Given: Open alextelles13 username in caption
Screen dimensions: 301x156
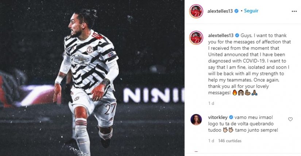Looking at the screenshot, I should pyautogui.click(x=221, y=35).
